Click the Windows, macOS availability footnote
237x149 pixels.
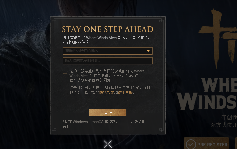click(104, 124)
